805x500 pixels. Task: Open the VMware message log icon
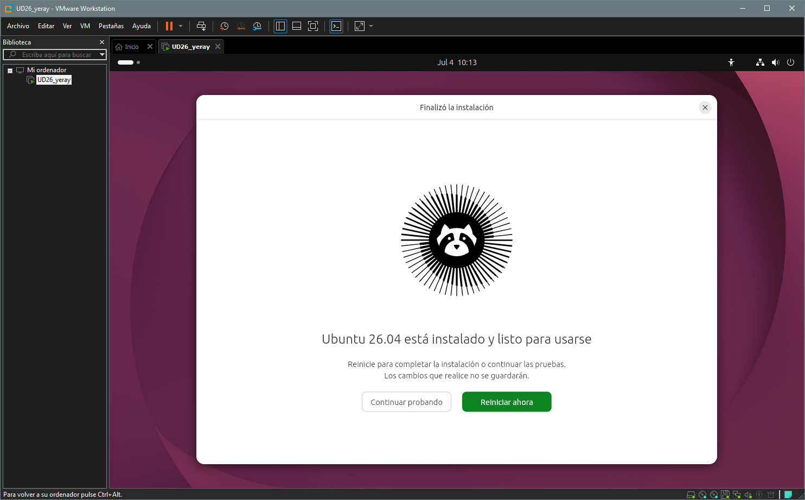[788, 495]
